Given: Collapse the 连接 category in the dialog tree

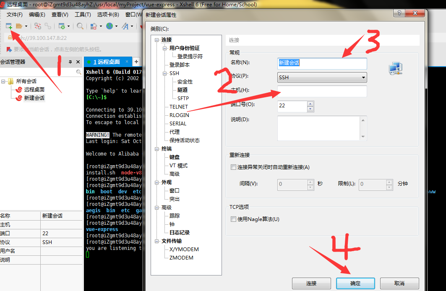Looking at the screenshot, I should 157,40.
